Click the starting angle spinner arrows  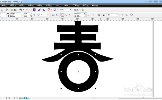85,14
